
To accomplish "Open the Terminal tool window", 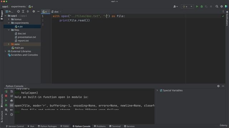I will 115,126.
